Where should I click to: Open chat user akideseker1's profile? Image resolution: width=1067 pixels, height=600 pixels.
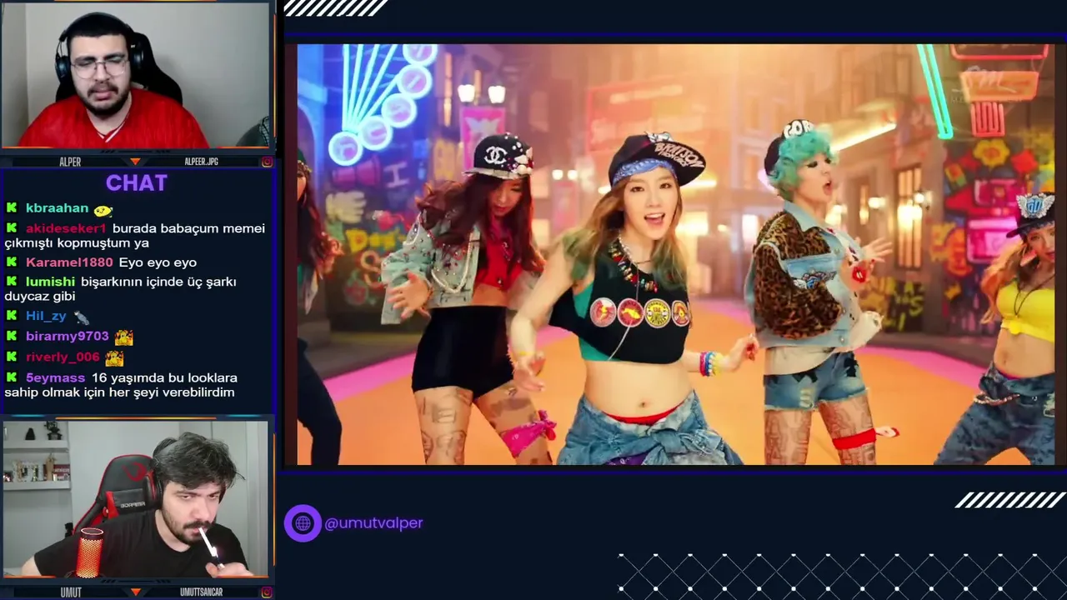pyautogui.click(x=66, y=228)
